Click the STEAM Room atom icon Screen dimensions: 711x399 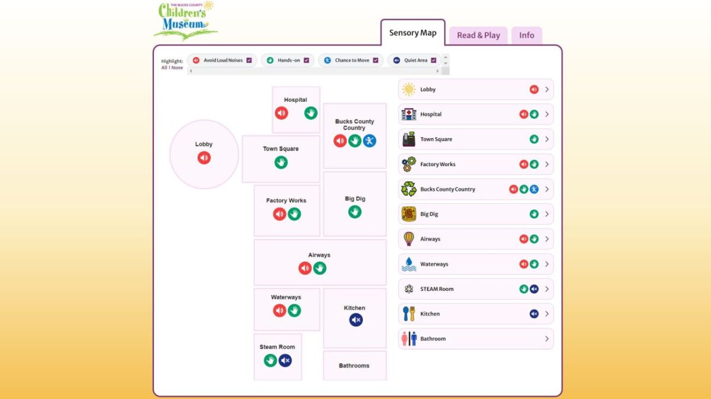click(409, 289)
